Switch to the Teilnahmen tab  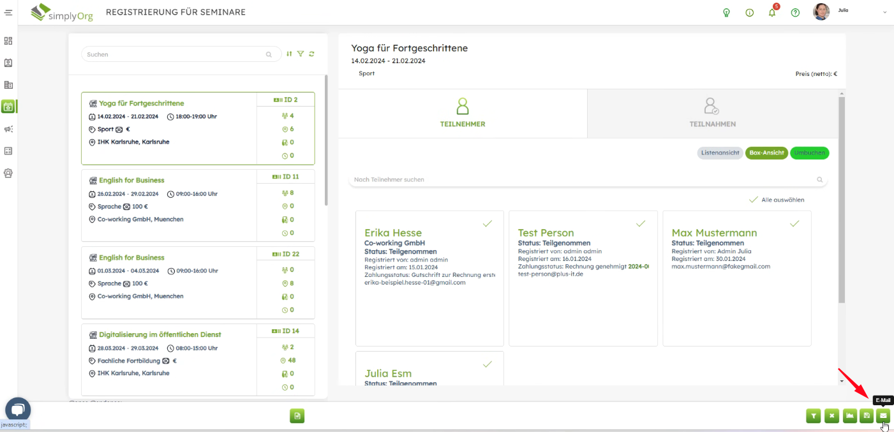coord(712,113)
